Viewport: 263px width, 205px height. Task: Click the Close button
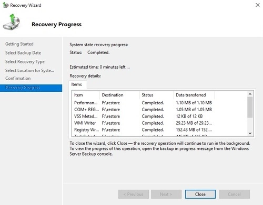pyautogui.click(x=200, y=194)
